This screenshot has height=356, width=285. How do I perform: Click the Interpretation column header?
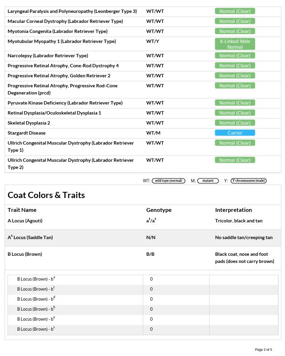point(233,210)
